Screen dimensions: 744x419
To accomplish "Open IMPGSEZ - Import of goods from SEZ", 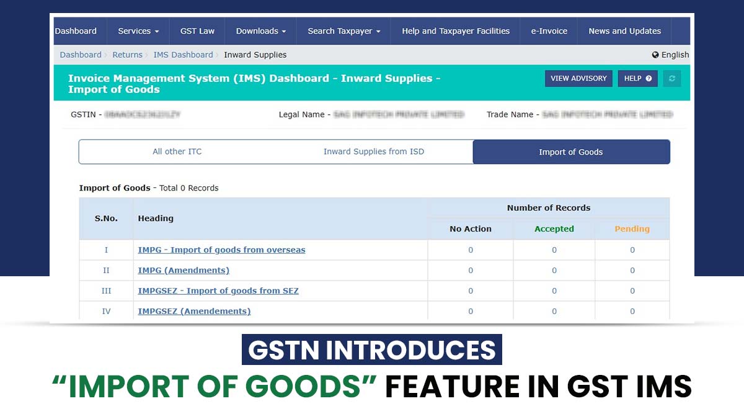I will [x=218, y=291].
